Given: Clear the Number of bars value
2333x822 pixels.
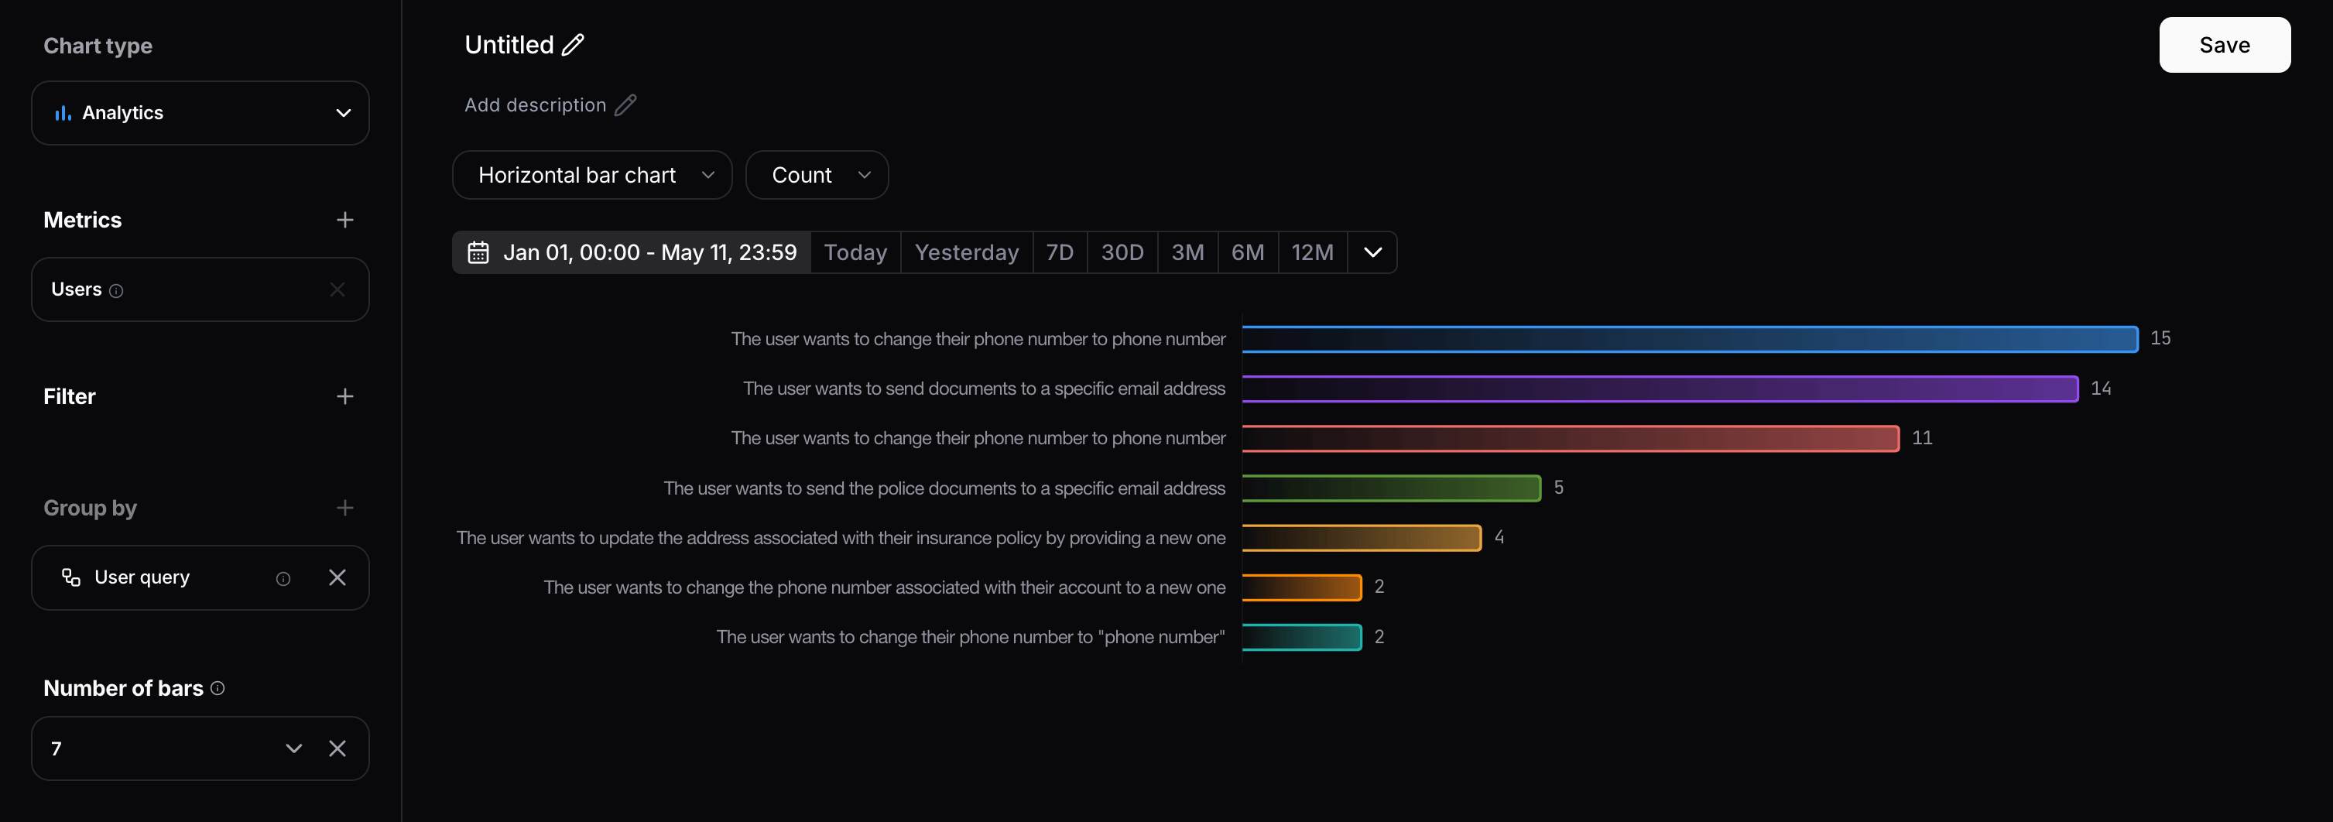Looking at the screenshot, I should tap(337, 748).
